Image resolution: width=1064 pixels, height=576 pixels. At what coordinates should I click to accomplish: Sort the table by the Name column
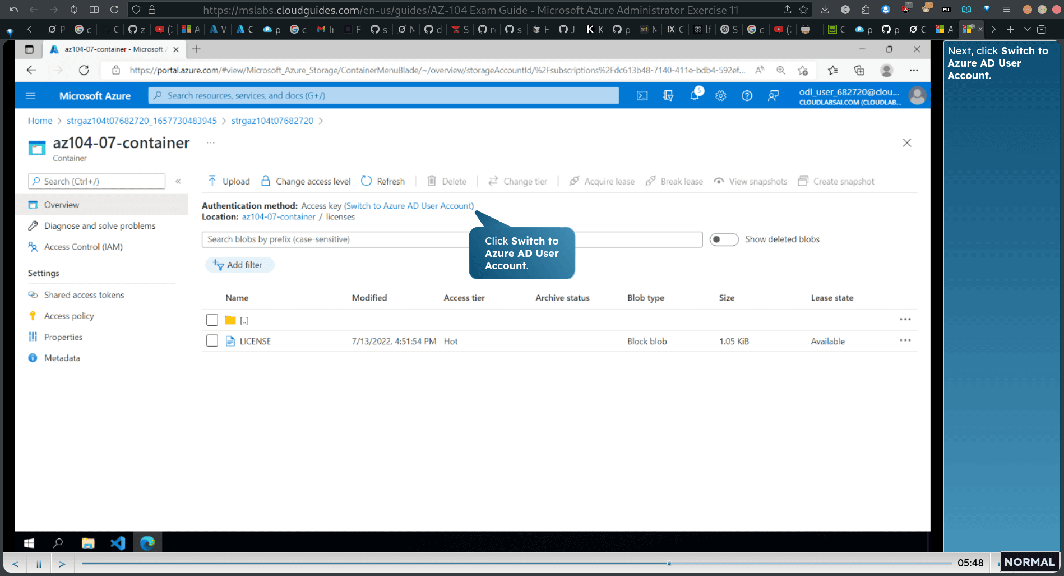237,298
